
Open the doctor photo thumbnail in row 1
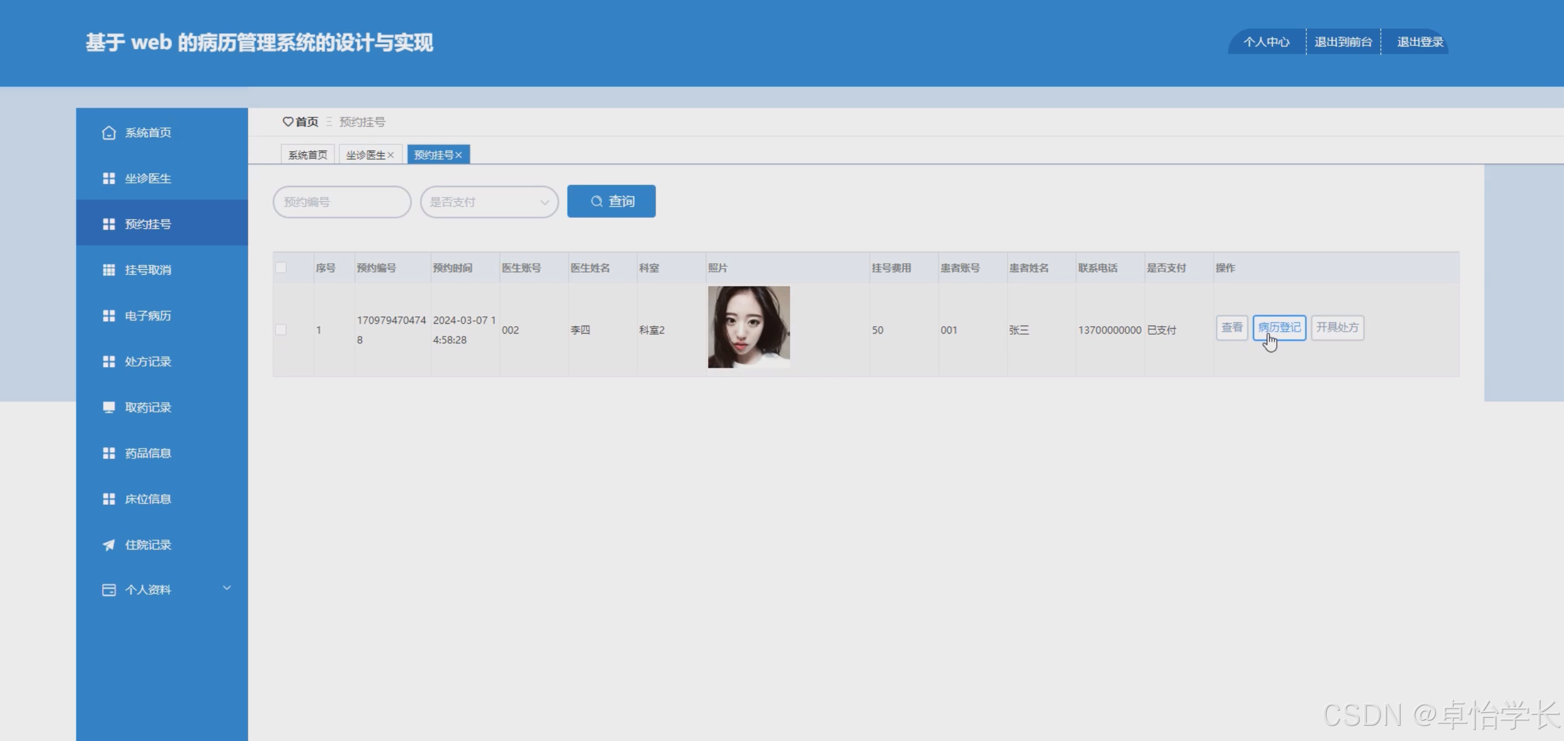pos(749,327)
